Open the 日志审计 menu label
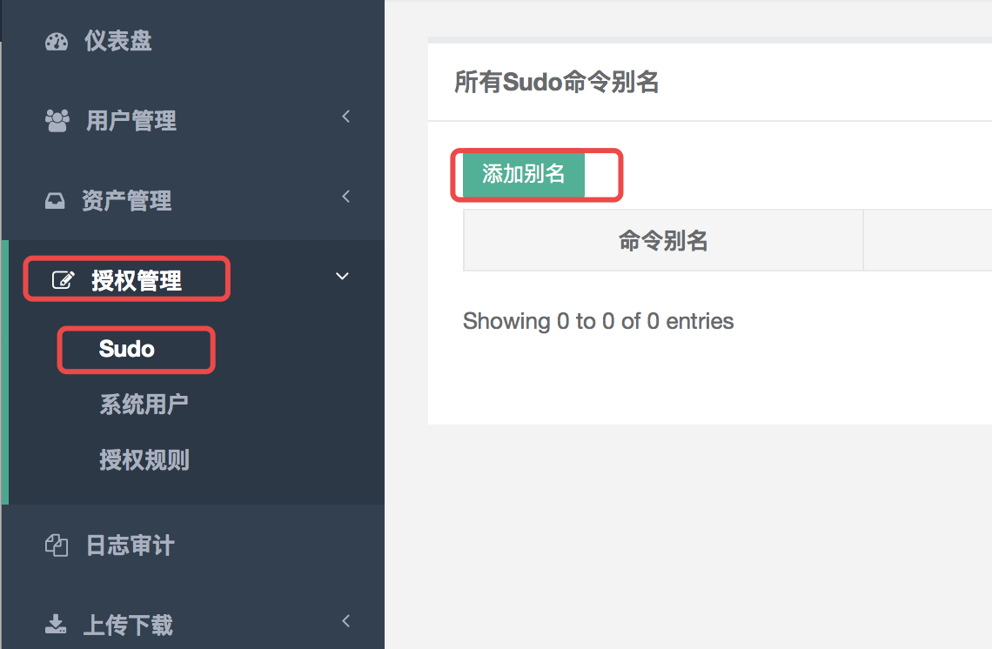 130,545
